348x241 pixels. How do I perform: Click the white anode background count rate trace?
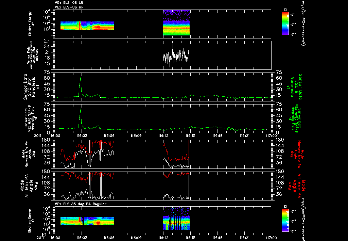point(176,55)
